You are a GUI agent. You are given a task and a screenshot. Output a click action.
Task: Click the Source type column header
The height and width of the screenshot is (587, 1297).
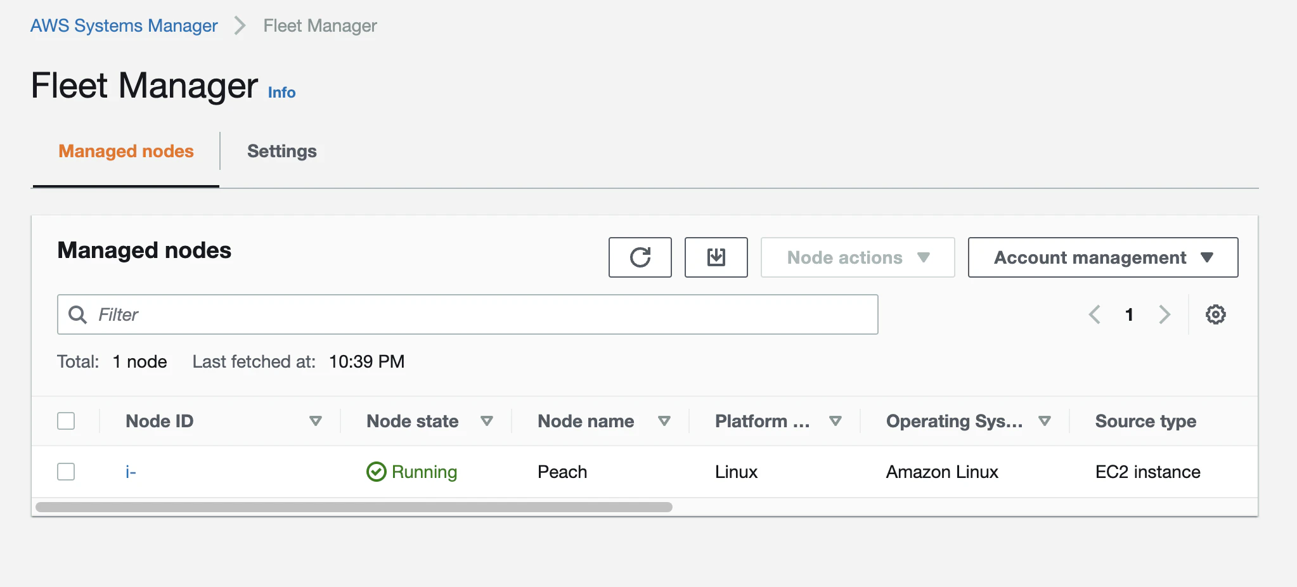click(1145, 421)
